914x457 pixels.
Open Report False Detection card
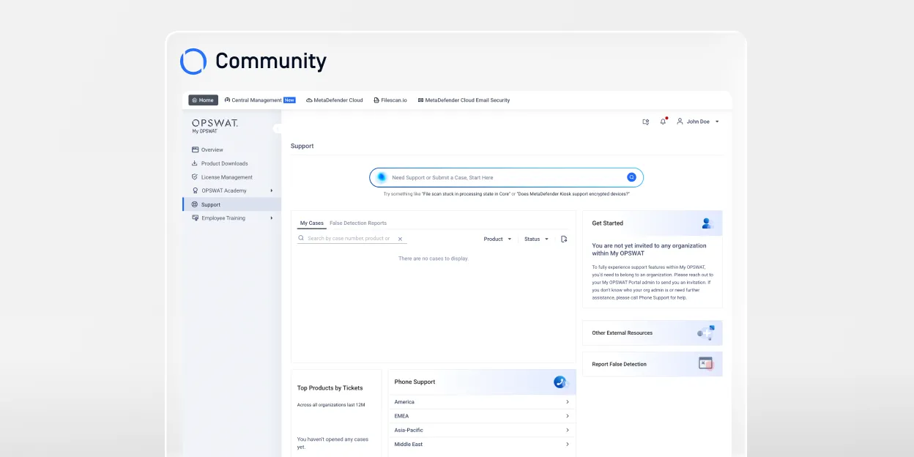click(x=652, y=364)
